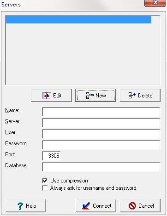Click the Delete button label
This screenshot has height=216, width=167.
145,96
